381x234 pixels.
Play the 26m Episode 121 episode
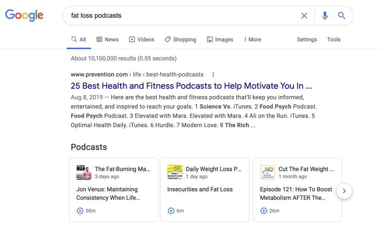[264, 211]
